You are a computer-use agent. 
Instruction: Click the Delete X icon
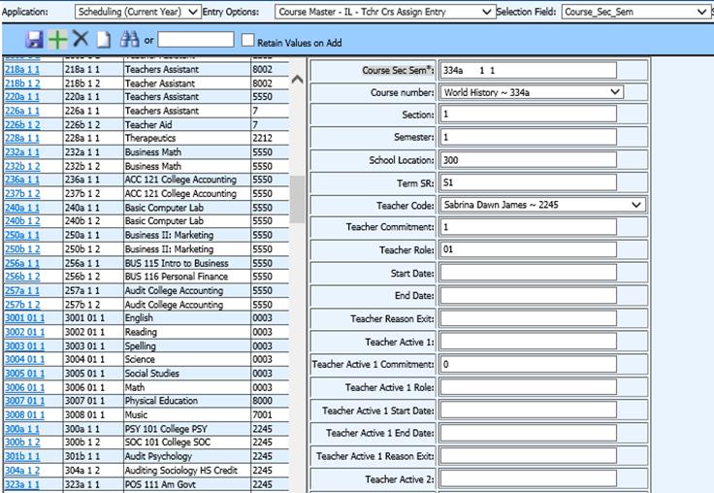coord(81,40)
